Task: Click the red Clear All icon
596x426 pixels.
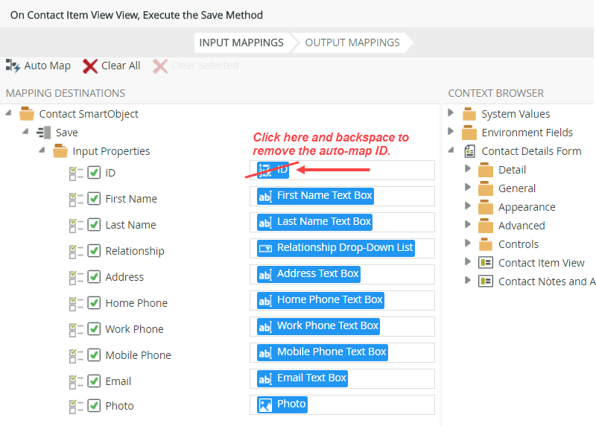Action: tap(90, 66)
